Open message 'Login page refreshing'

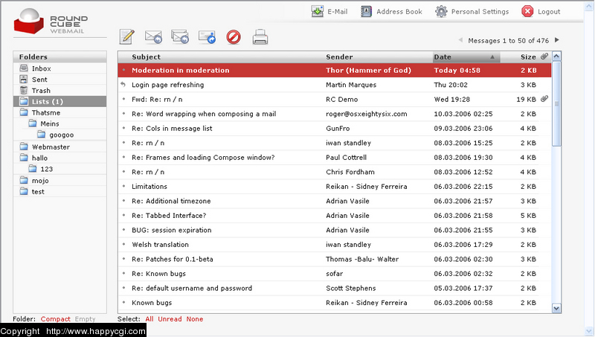click(168, 85)
